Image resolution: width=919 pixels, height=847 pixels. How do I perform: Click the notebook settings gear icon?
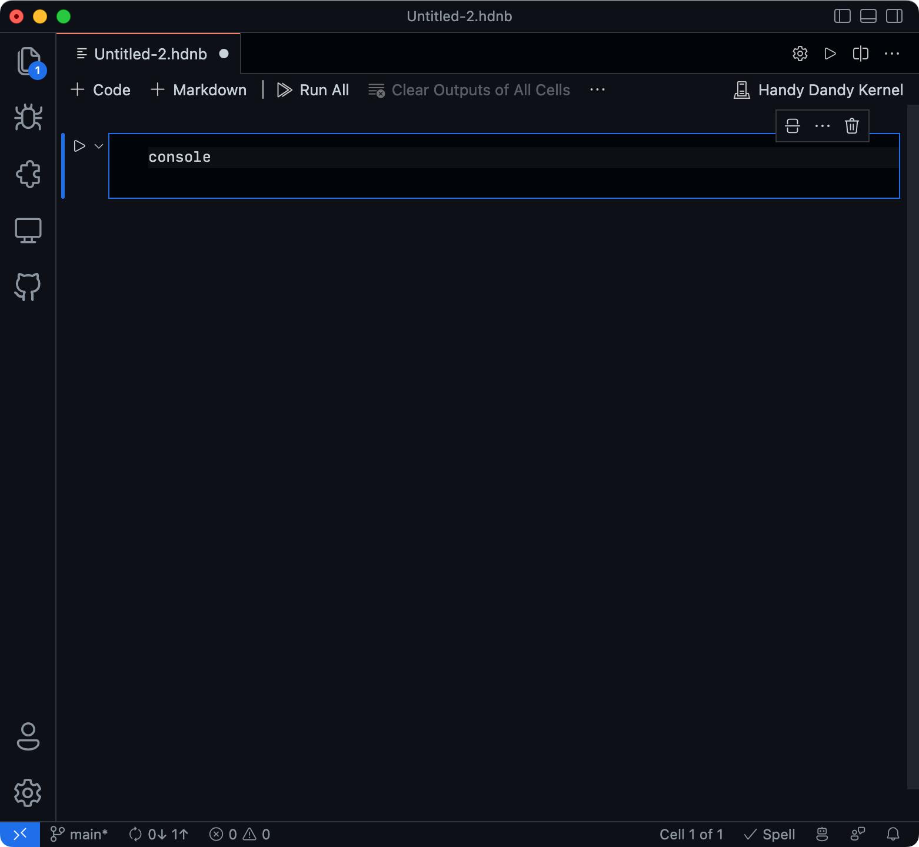[800, 54]
